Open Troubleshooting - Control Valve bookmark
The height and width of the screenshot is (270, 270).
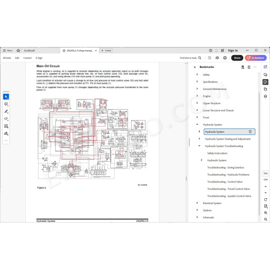(225, 182)
